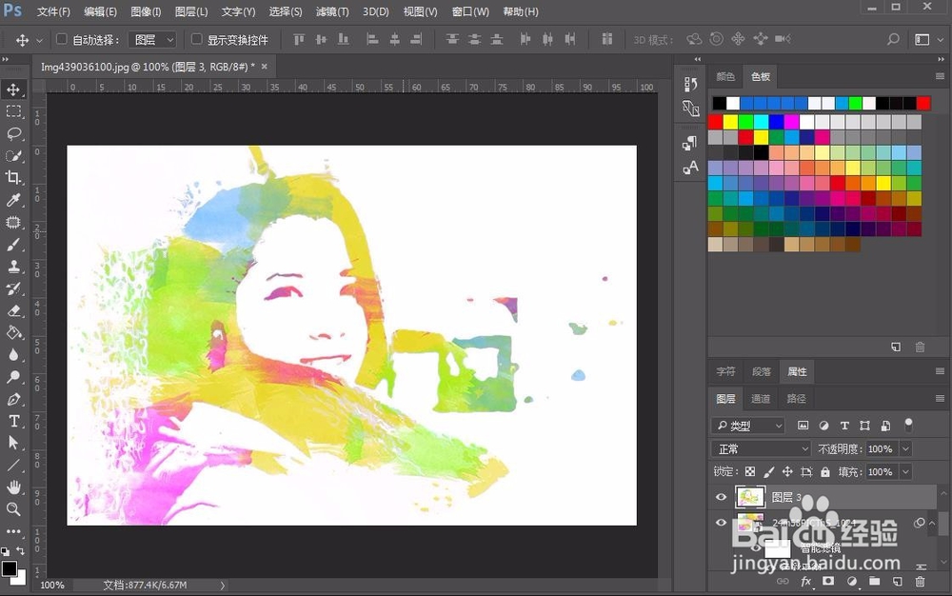Screen dimensions: 952x596
Task: Open the 填充 slider arrow
Action: pos(906,472)
